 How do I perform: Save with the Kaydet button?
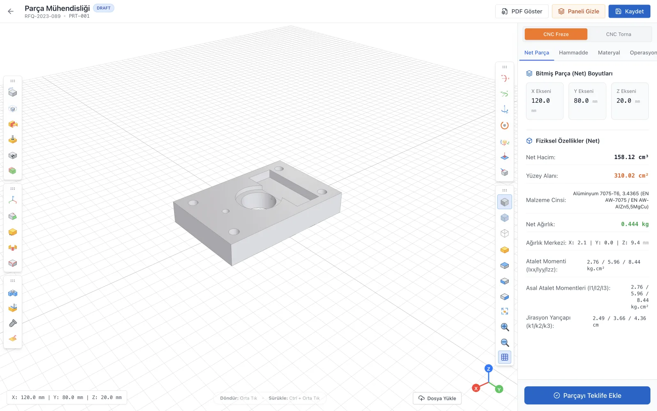point(629,12)
